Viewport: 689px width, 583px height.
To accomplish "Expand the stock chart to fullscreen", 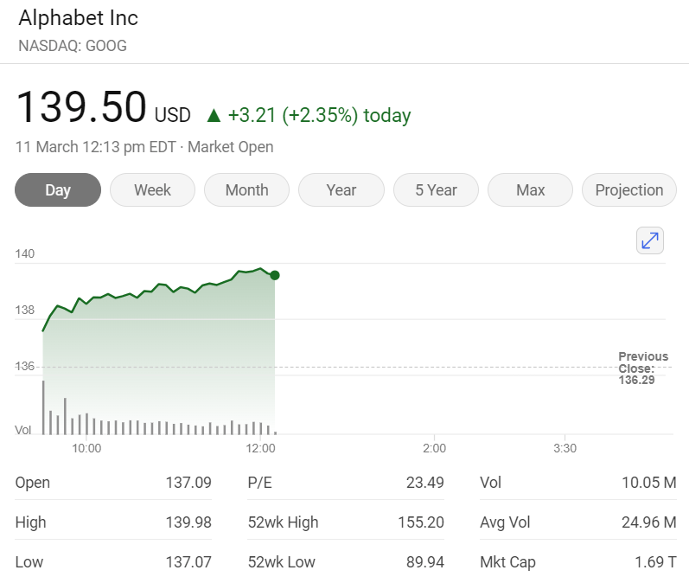I will point(649,240).
